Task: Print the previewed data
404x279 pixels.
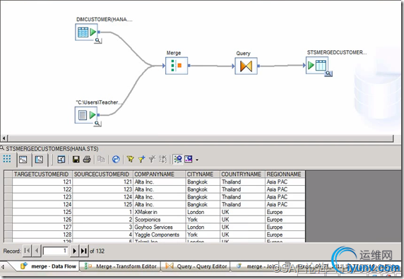Action: (87, 160)
